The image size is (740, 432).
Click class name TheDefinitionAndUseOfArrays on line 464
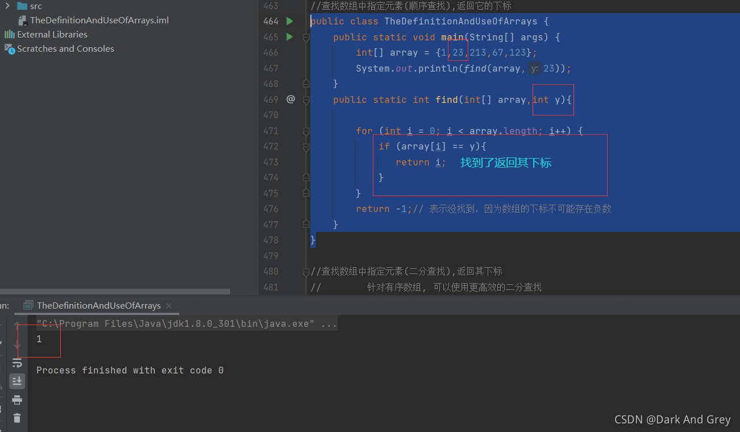461,21
